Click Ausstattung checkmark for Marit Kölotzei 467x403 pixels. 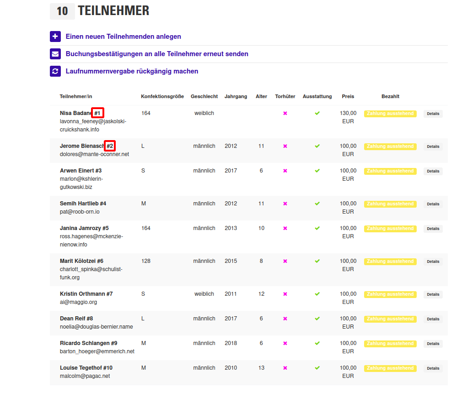click(317, 261)
